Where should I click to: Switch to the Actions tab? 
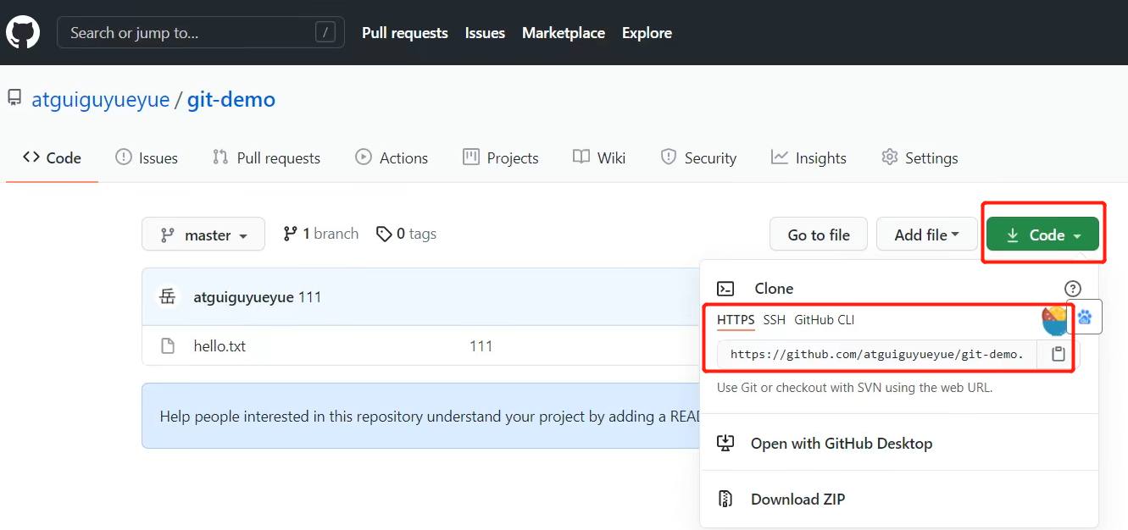392,157
